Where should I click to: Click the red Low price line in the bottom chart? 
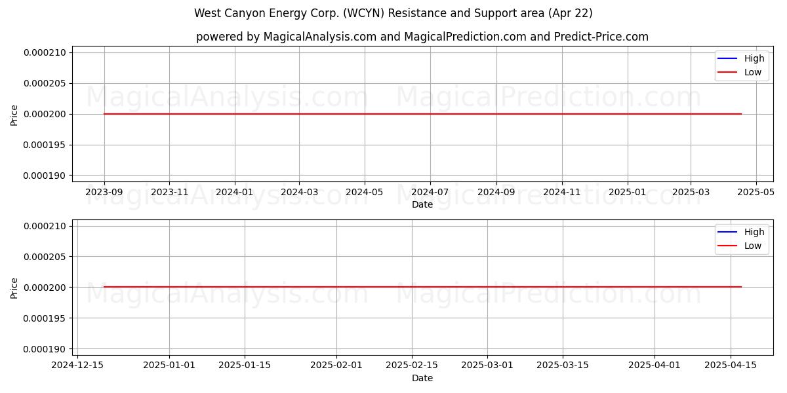[x=422, y=287]
